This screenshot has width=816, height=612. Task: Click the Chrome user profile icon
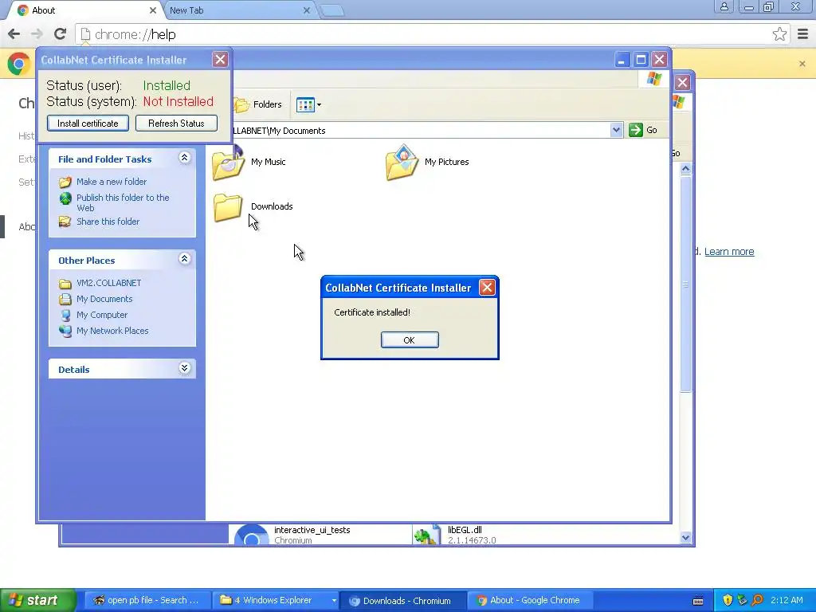724,6
